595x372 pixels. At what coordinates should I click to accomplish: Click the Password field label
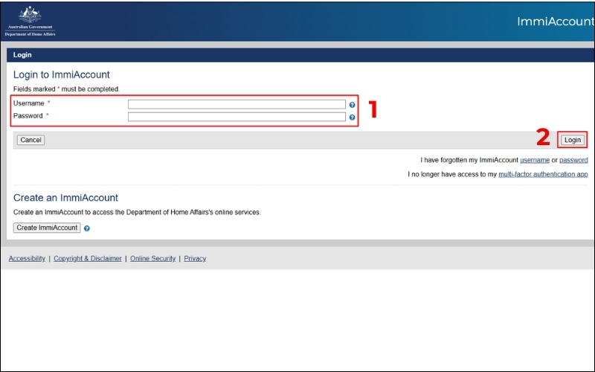tap(28, 116)
